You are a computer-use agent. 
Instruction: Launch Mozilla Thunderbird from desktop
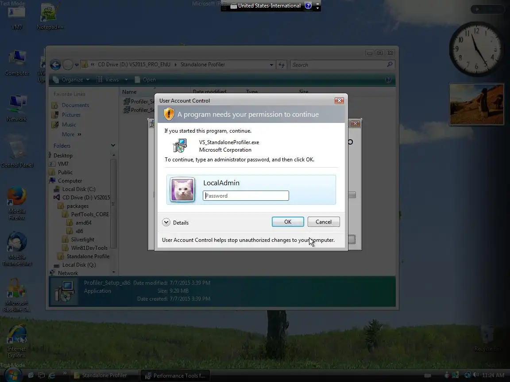tap(17, 249)
